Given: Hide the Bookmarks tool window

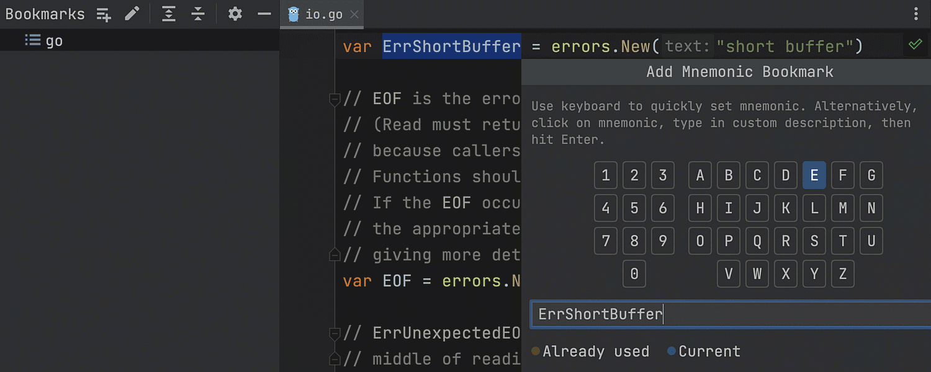Looking at the screenshot, I should [x=264, y=14].
